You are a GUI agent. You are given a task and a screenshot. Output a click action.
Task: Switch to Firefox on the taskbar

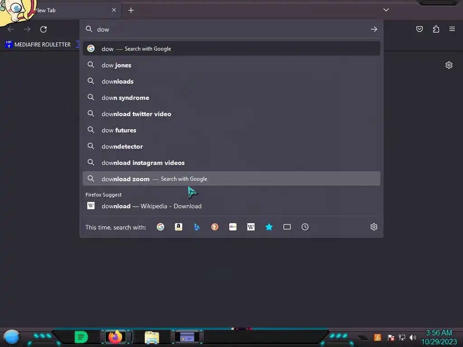pos(115,337)
